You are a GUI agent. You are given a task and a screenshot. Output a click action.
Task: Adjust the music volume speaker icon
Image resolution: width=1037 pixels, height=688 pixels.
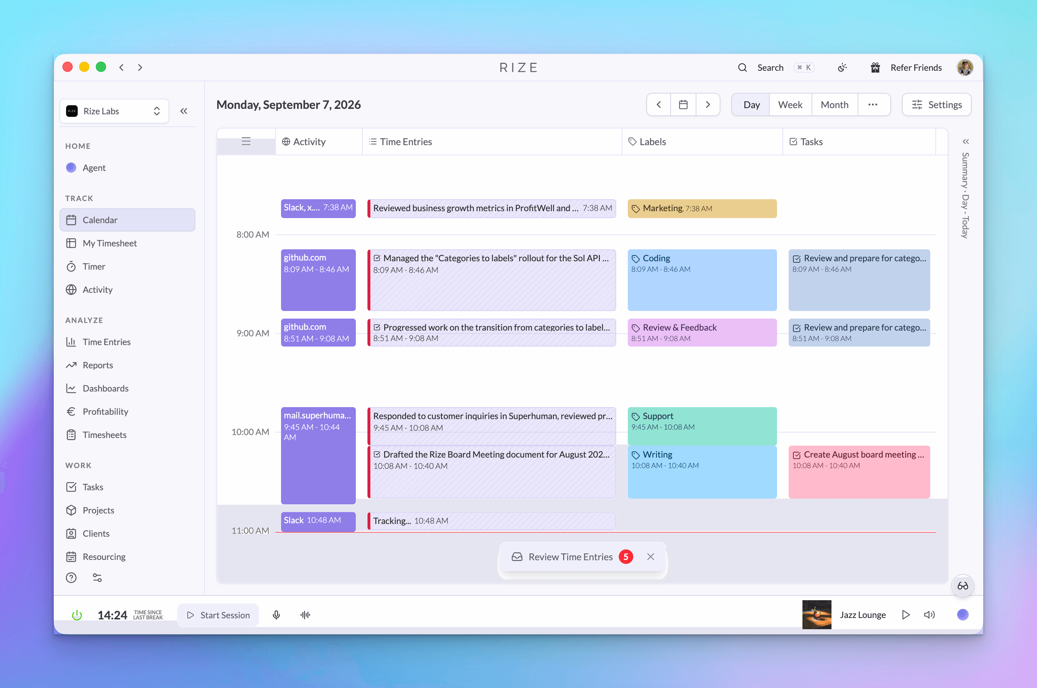[930, 615]
